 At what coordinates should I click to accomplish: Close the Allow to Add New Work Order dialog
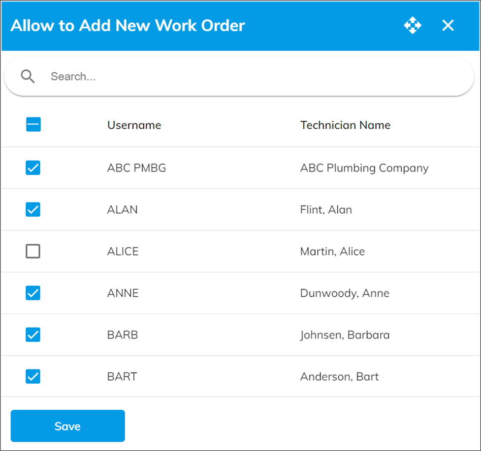point(448,25)
